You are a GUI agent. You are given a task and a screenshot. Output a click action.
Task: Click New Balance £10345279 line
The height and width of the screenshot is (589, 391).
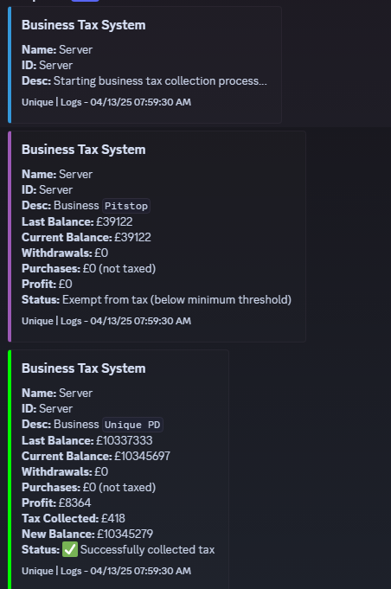(87, 534)
